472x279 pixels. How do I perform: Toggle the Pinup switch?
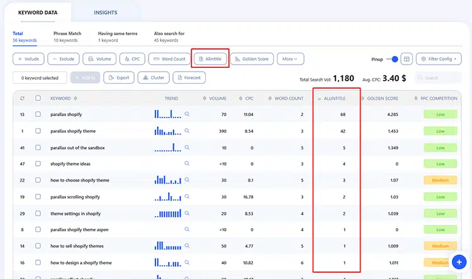(392, 59)
